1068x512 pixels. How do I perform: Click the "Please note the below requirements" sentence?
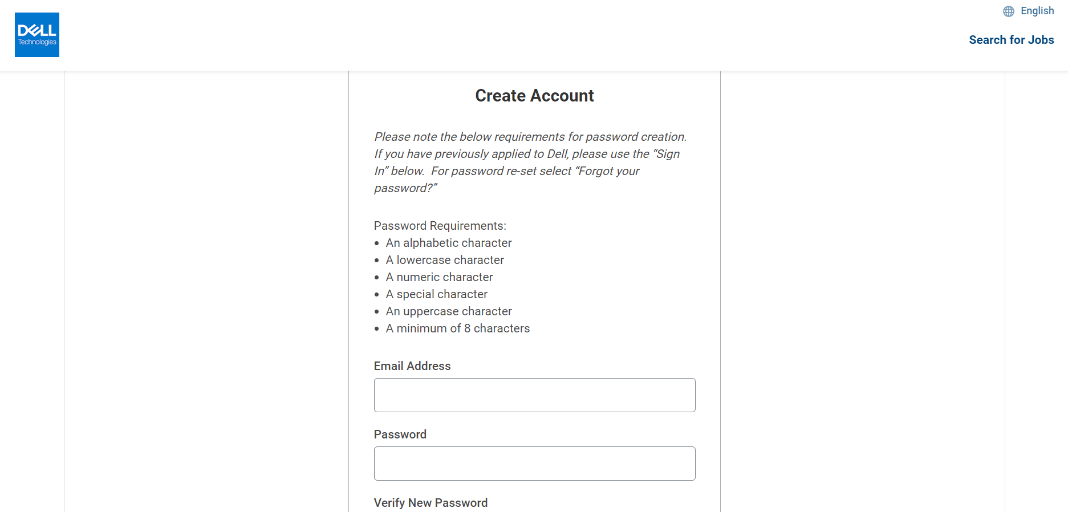coord(530,137)
